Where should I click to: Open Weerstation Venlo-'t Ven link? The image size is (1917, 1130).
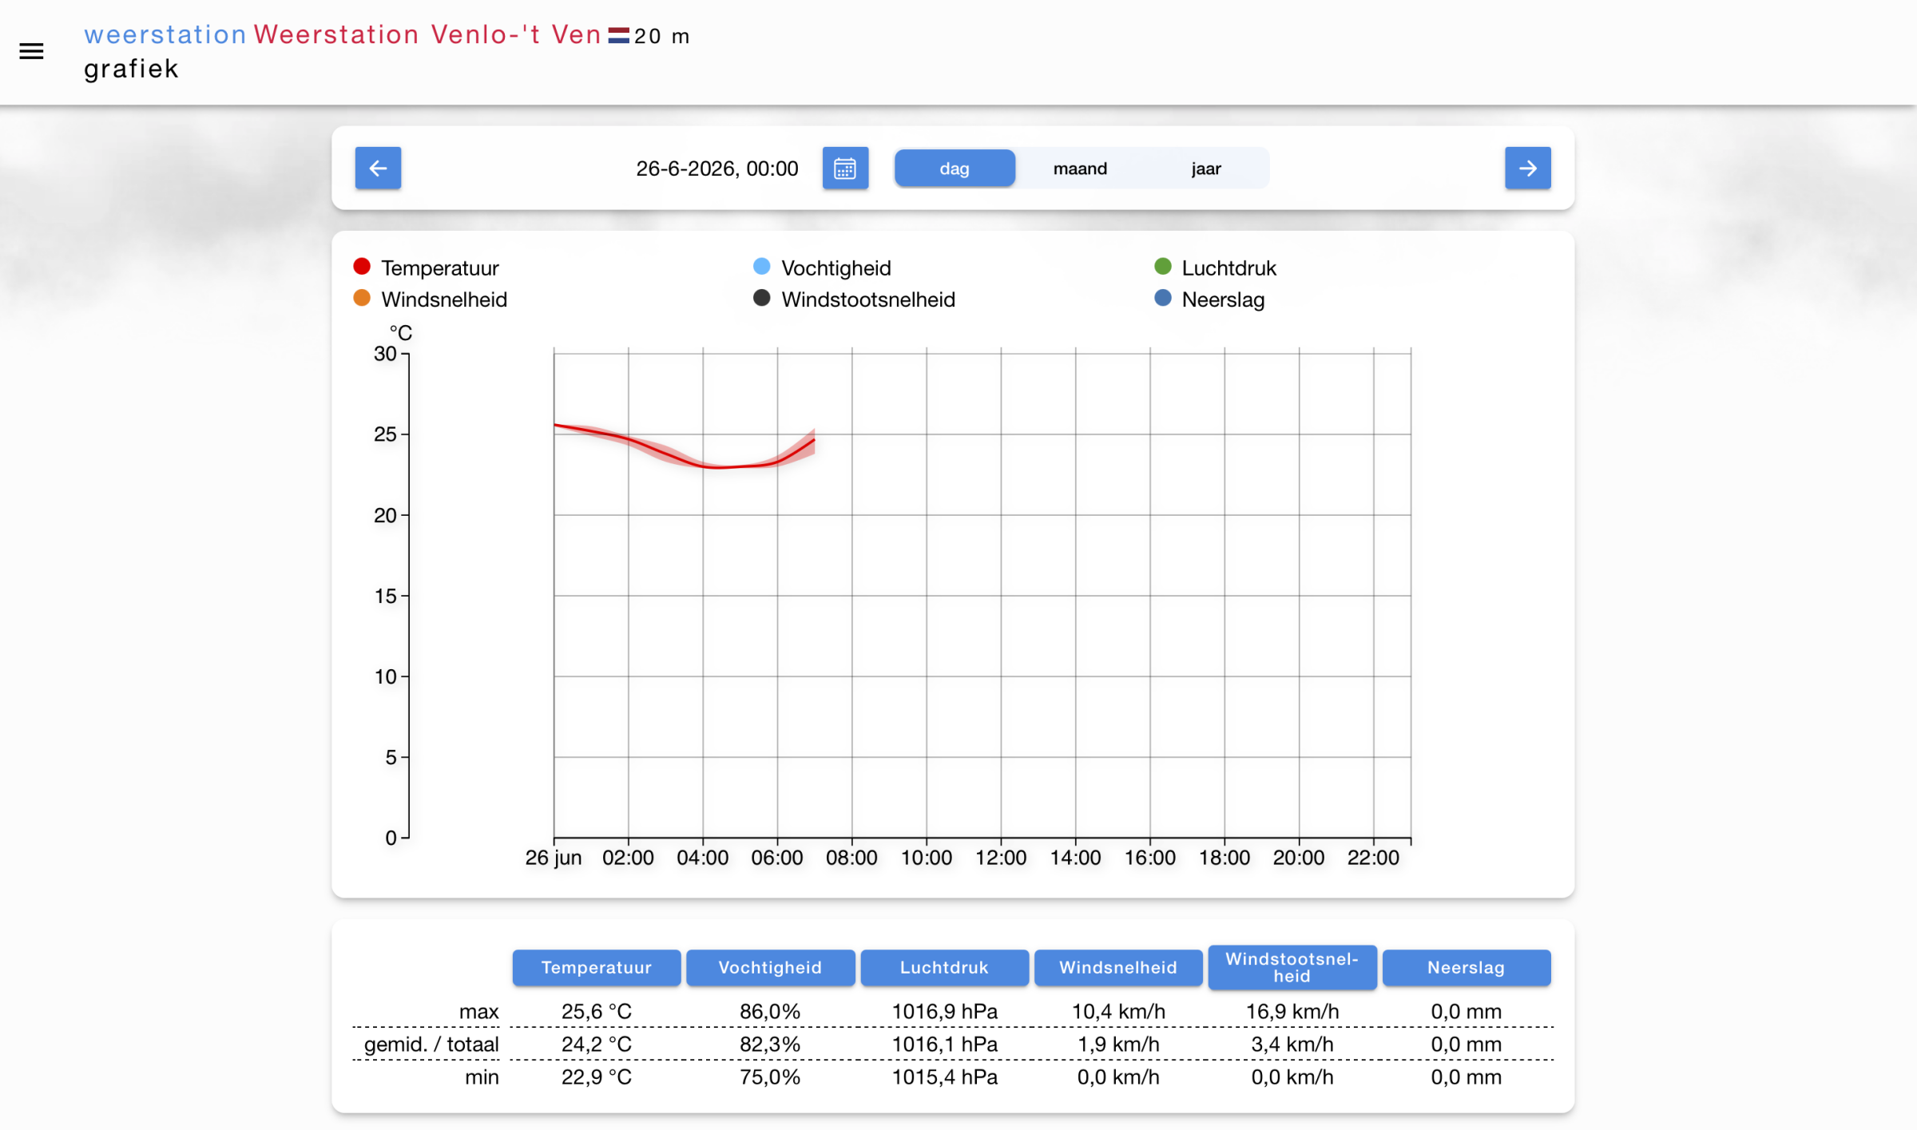pos(427,34)
